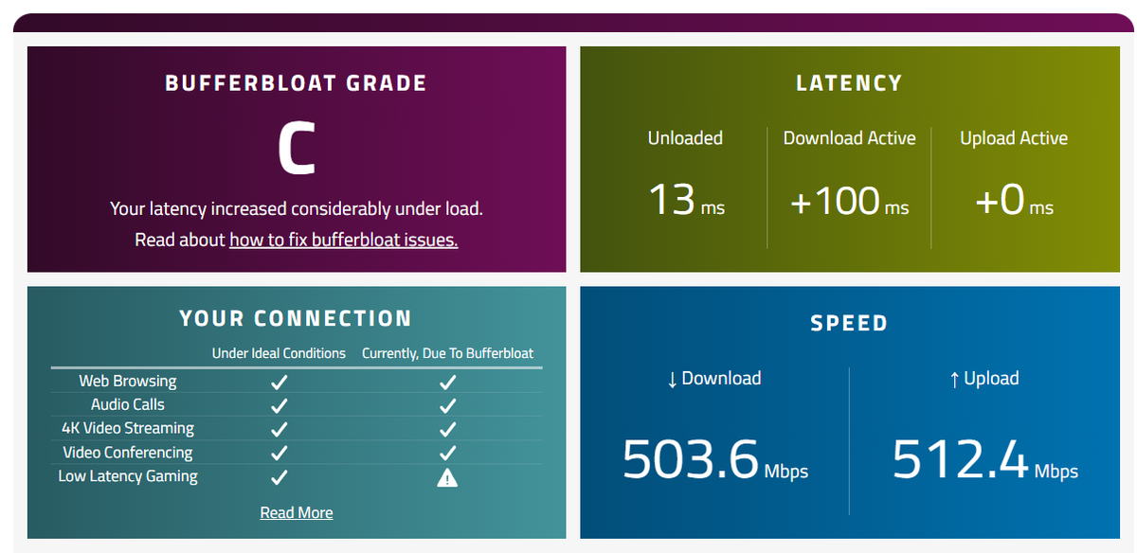Click the Web Browsing ideal conditions checkmark
Screen dimensions: 1137x553
point(279,382)
